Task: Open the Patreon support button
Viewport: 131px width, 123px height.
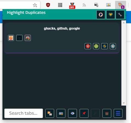Action: [x=101, y=15]
